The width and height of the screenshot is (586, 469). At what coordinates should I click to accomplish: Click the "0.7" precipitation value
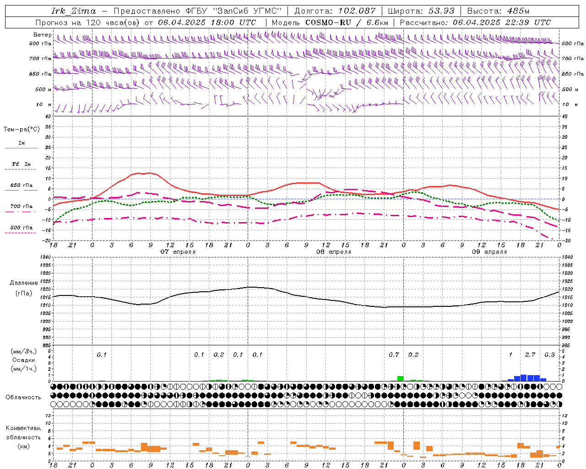[394, 354]
